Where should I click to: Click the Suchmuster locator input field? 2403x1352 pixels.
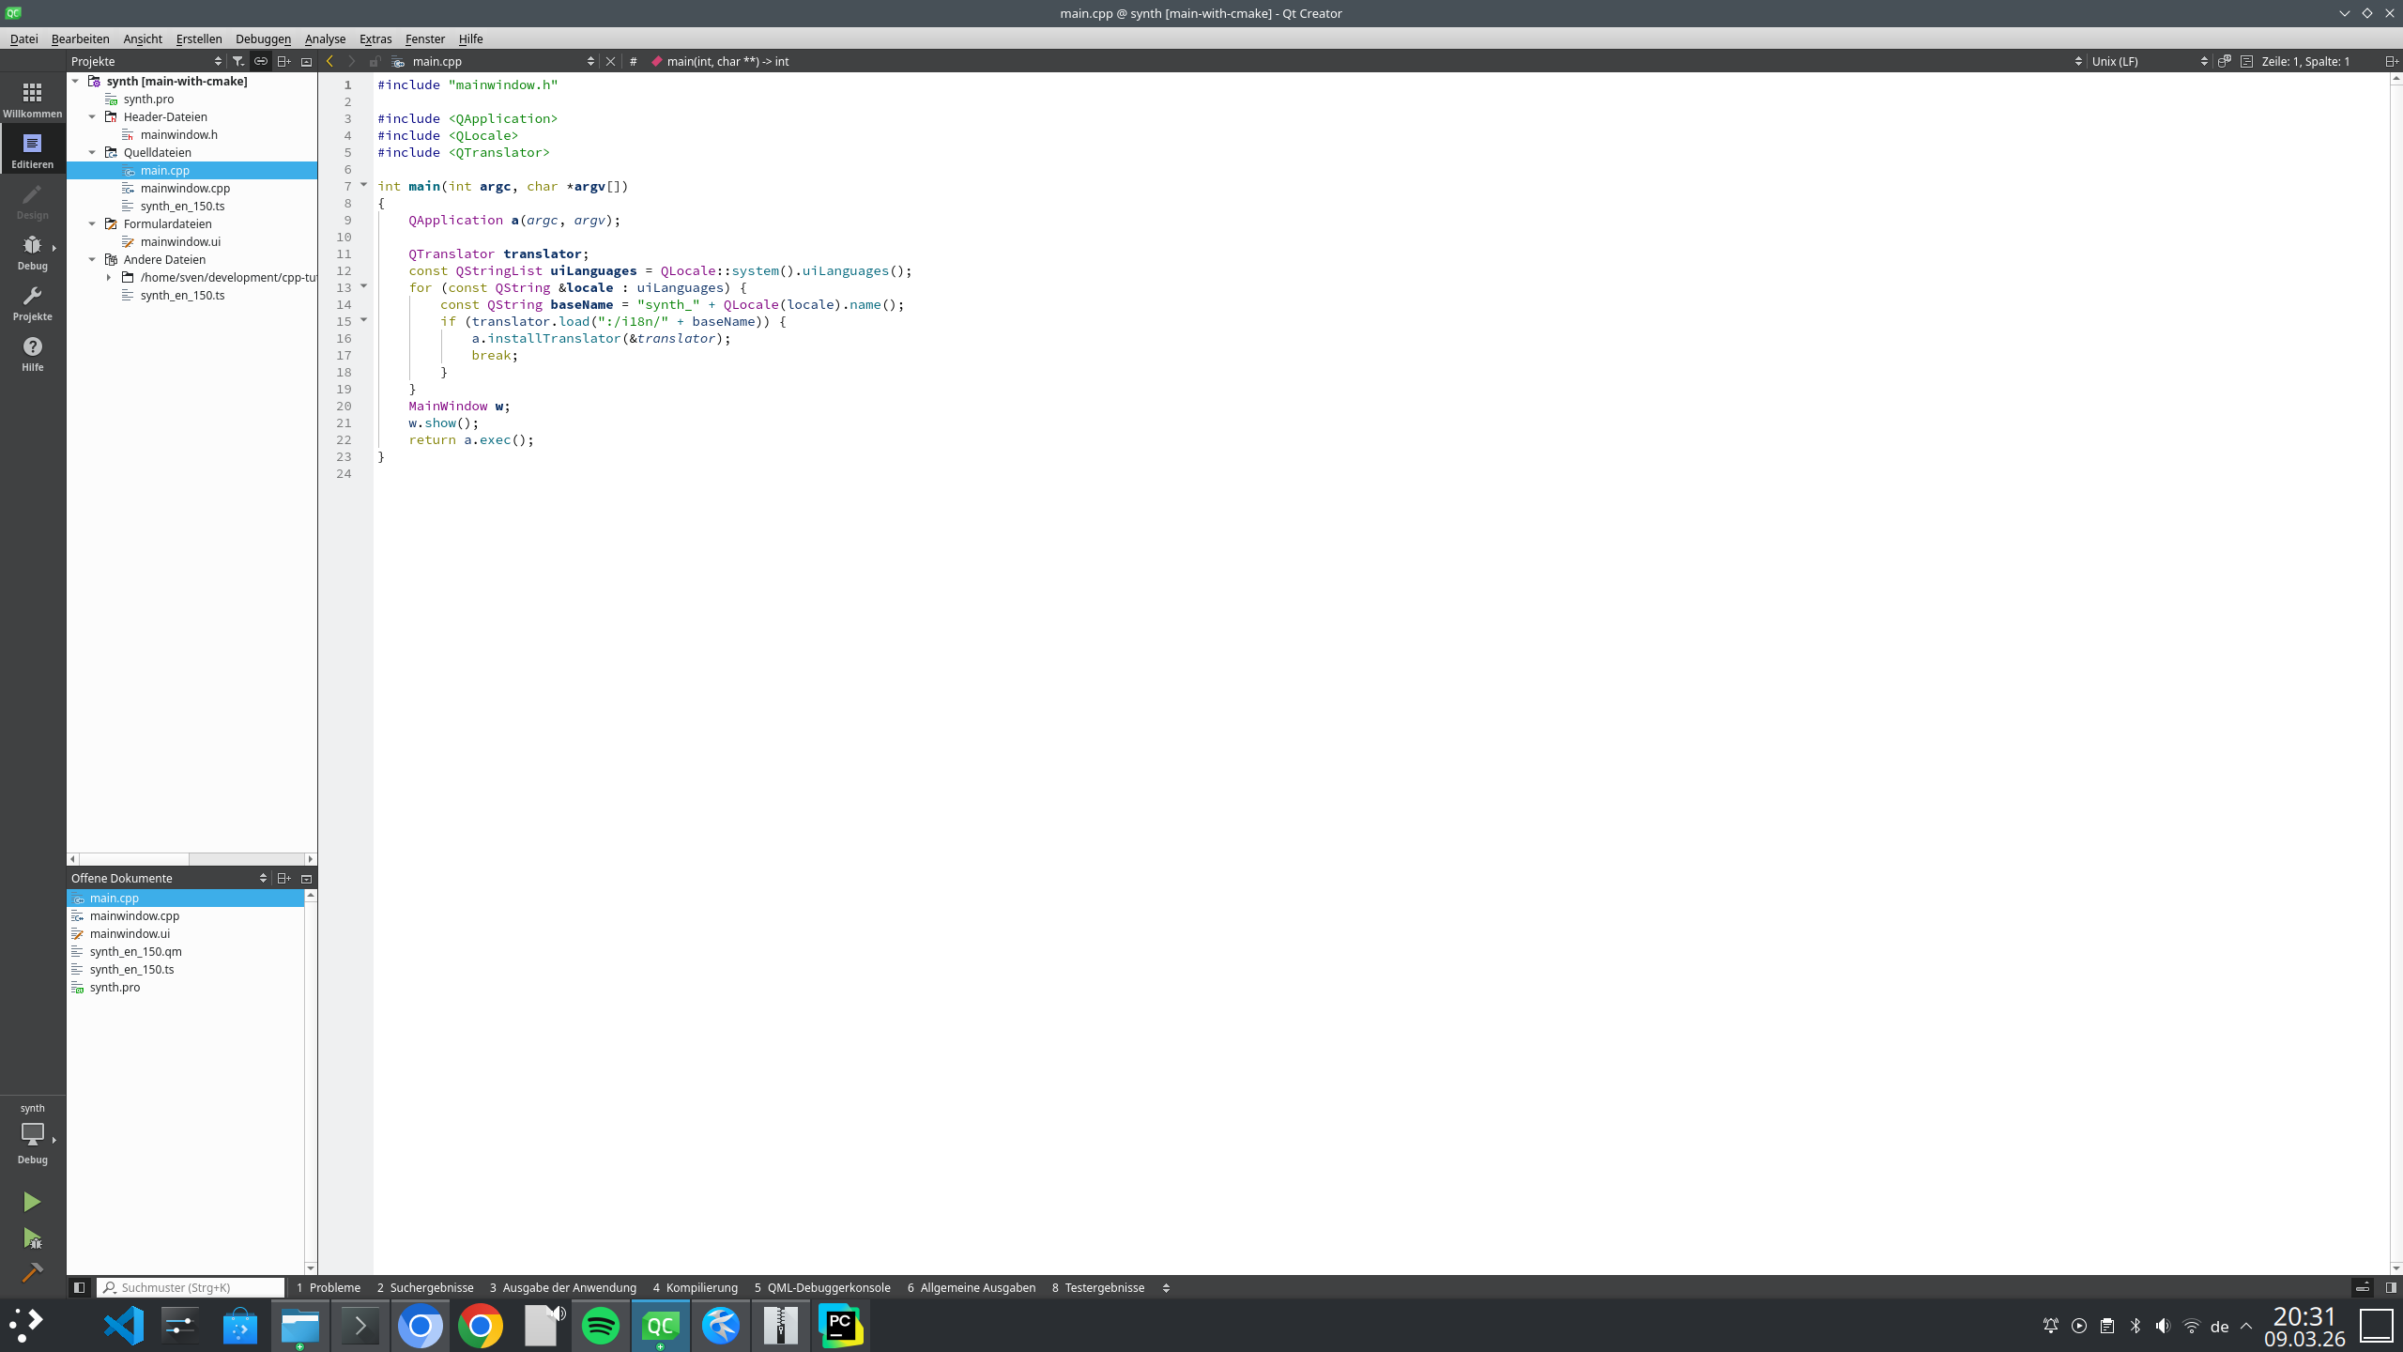(192, 1287)
